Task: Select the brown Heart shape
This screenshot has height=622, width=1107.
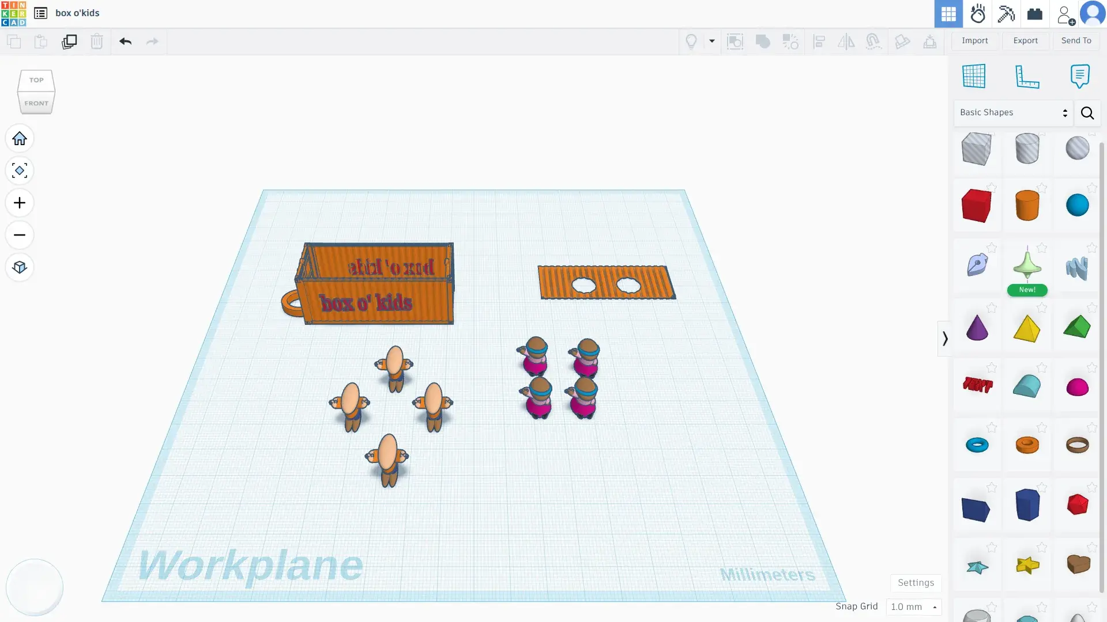Action: pos(1078,564)
